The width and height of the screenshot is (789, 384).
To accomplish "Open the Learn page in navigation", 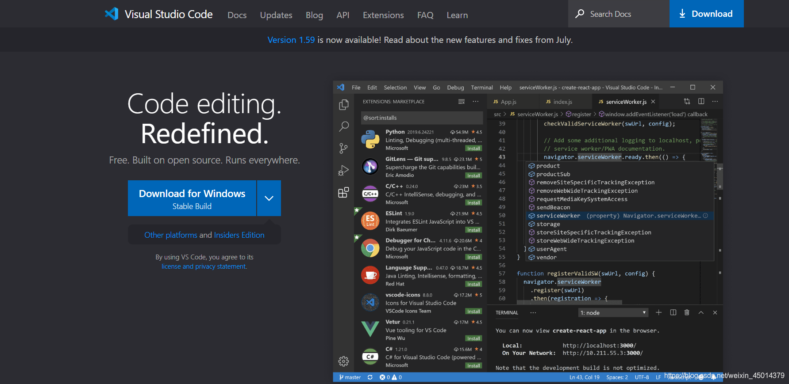I will tap(457, 15).
